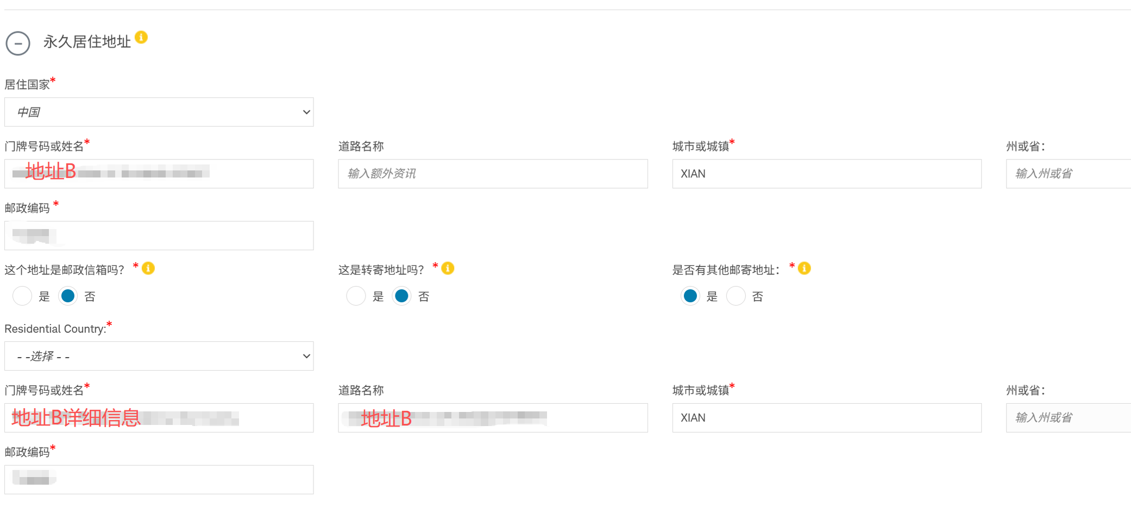The image size is (1131, 508).
Task: Click the first 邮政编码 input field
Action: pos(159,236)
